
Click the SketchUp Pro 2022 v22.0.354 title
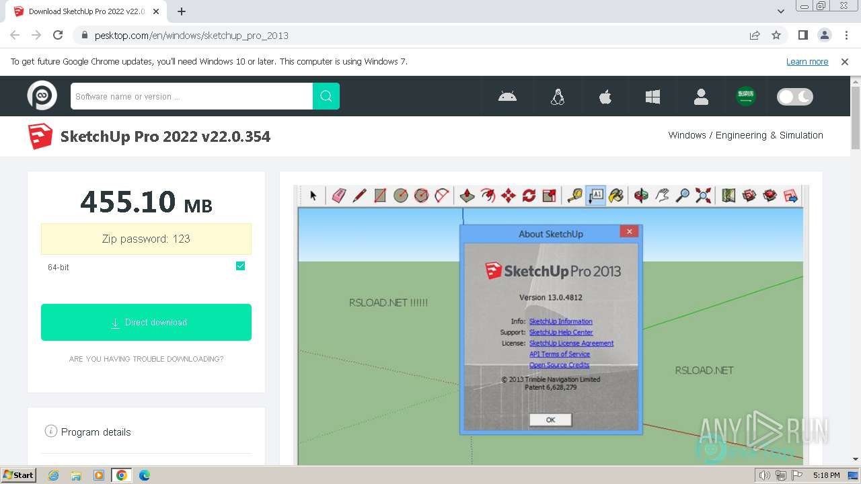(165, 136)
